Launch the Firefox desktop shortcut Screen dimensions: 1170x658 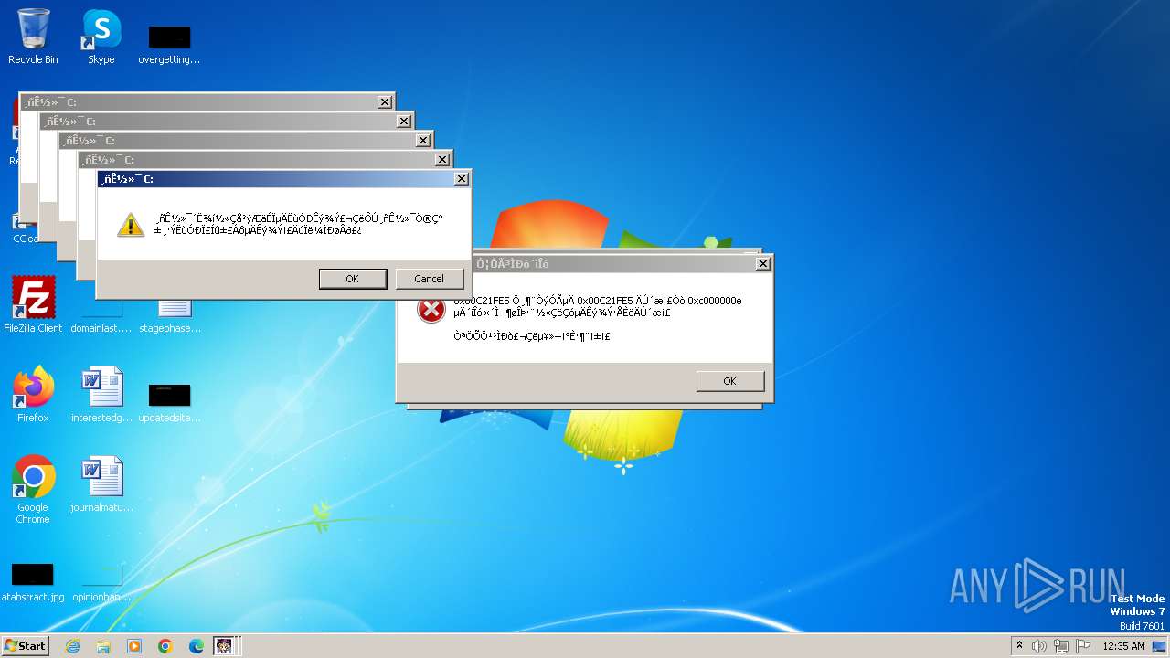[33, 394]
